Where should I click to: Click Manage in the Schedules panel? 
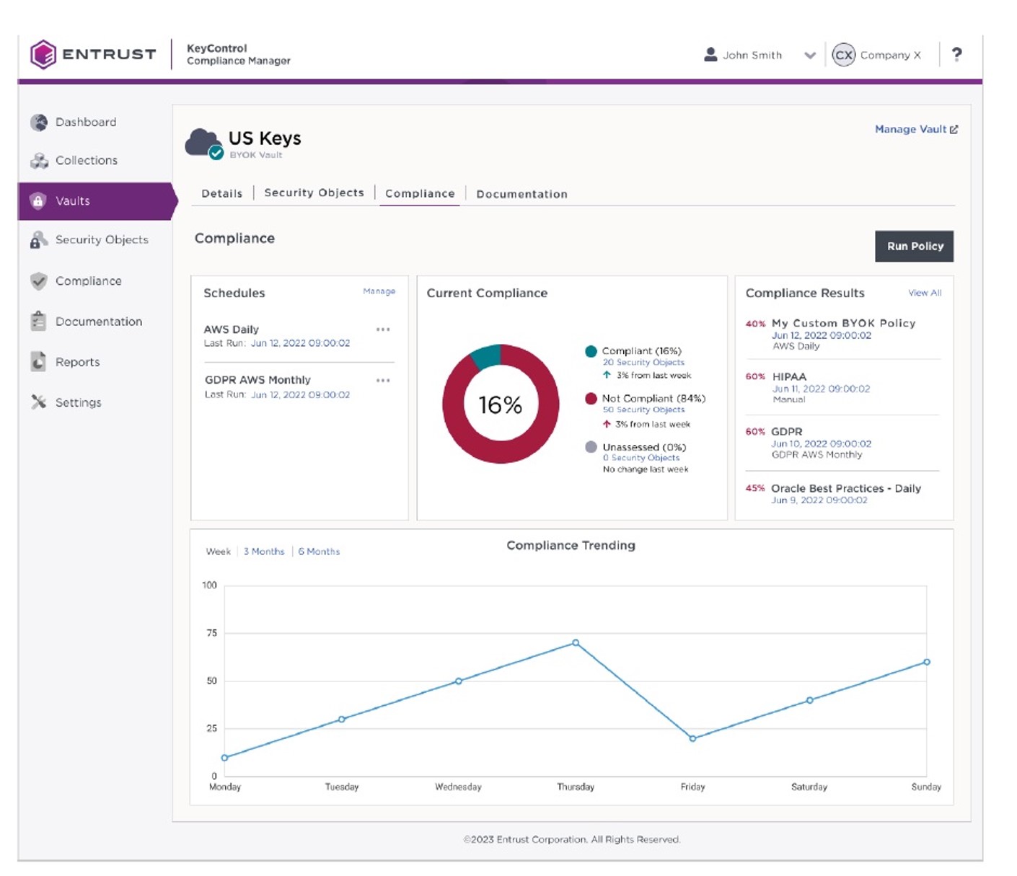pyautogui.click(x=379, y=291)
